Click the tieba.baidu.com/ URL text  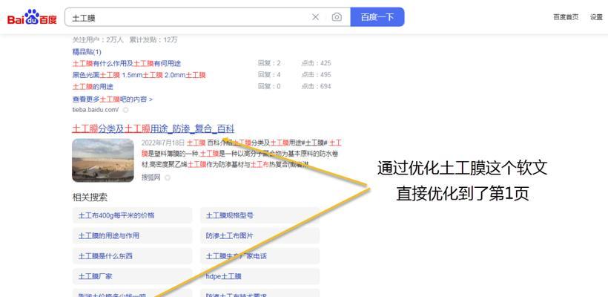tap(96, 110)
